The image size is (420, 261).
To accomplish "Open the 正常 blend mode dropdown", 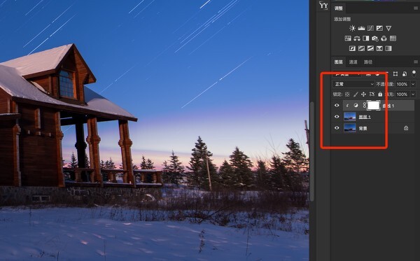I will (353, 84).
